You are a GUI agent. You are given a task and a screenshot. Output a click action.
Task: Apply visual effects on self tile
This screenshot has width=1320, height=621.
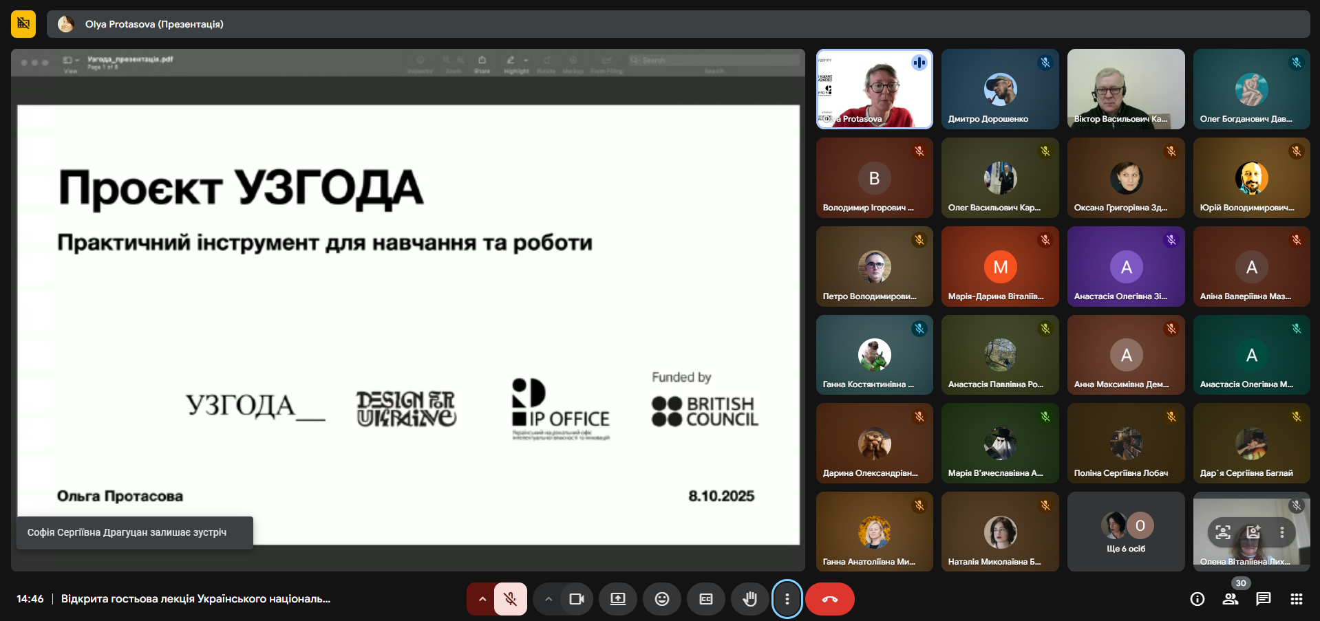click(x=1253, y=532)
